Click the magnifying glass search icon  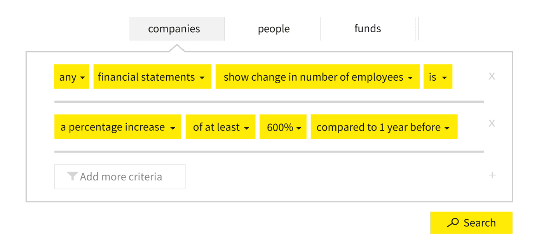point(453,222)
